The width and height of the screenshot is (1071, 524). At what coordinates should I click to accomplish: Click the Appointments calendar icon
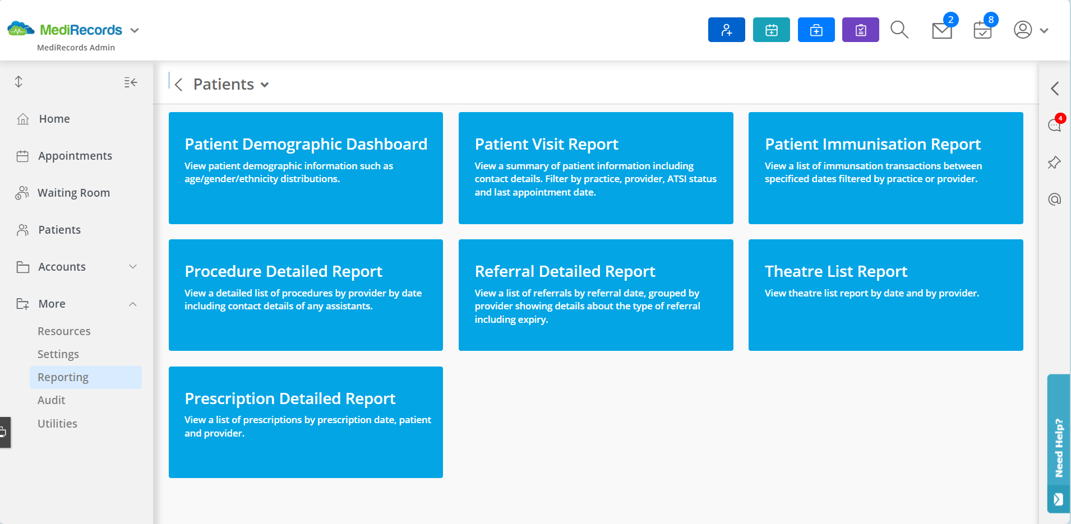(x=22, y=156)
